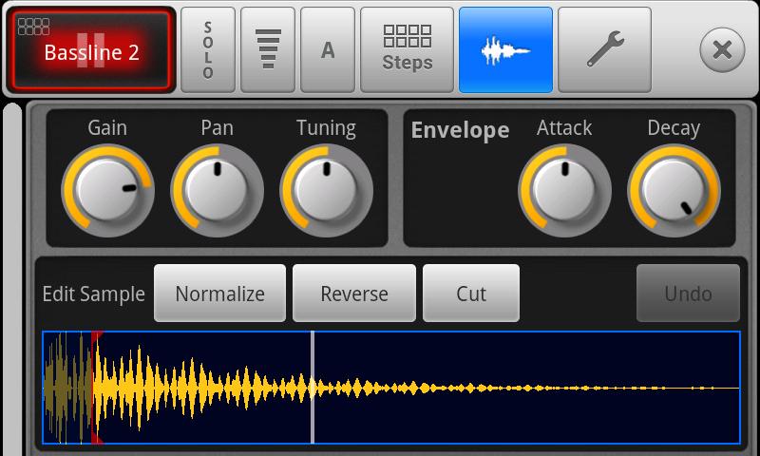
Task: Click the greyed-out Undo button
Action: click(688, 294)
